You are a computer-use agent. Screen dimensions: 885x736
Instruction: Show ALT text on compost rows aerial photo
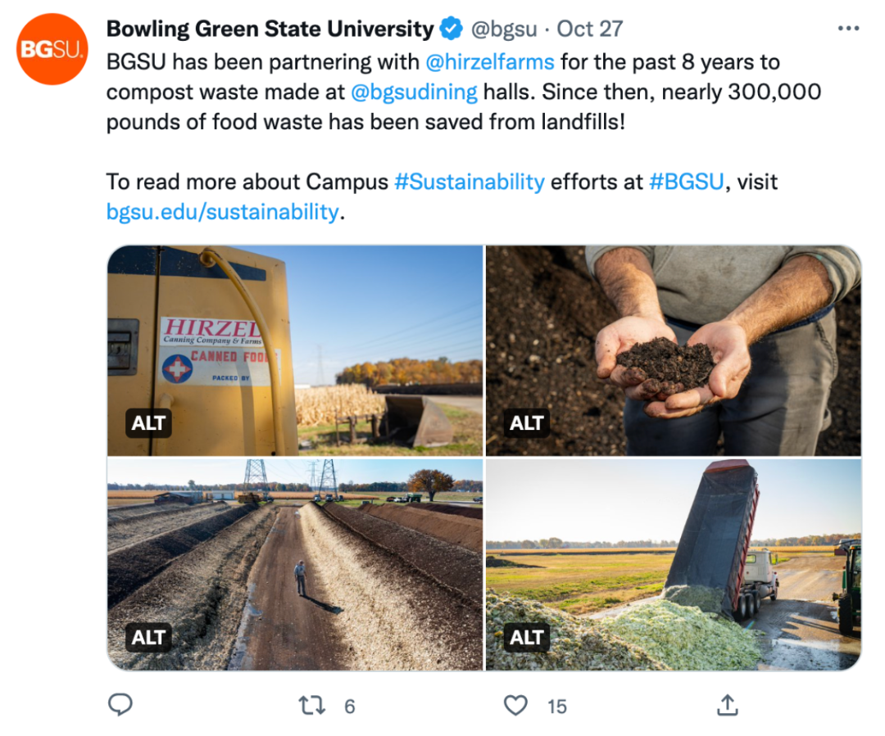pos(148,637)
